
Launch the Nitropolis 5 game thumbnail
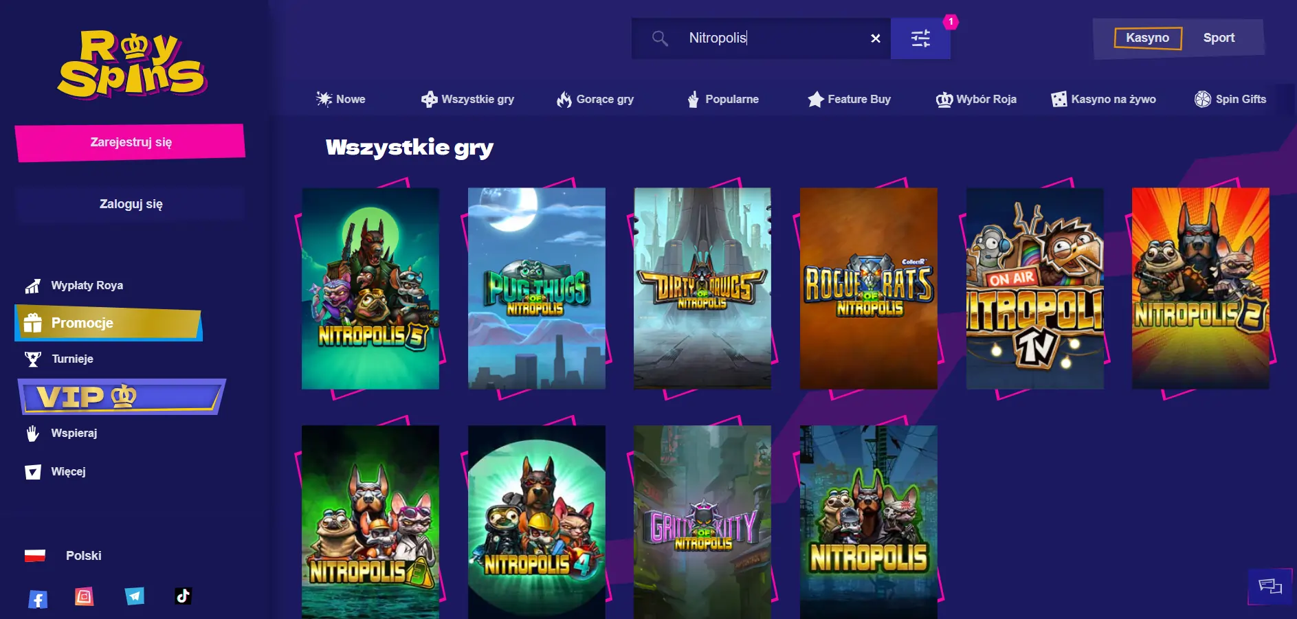tap(370, 289)
